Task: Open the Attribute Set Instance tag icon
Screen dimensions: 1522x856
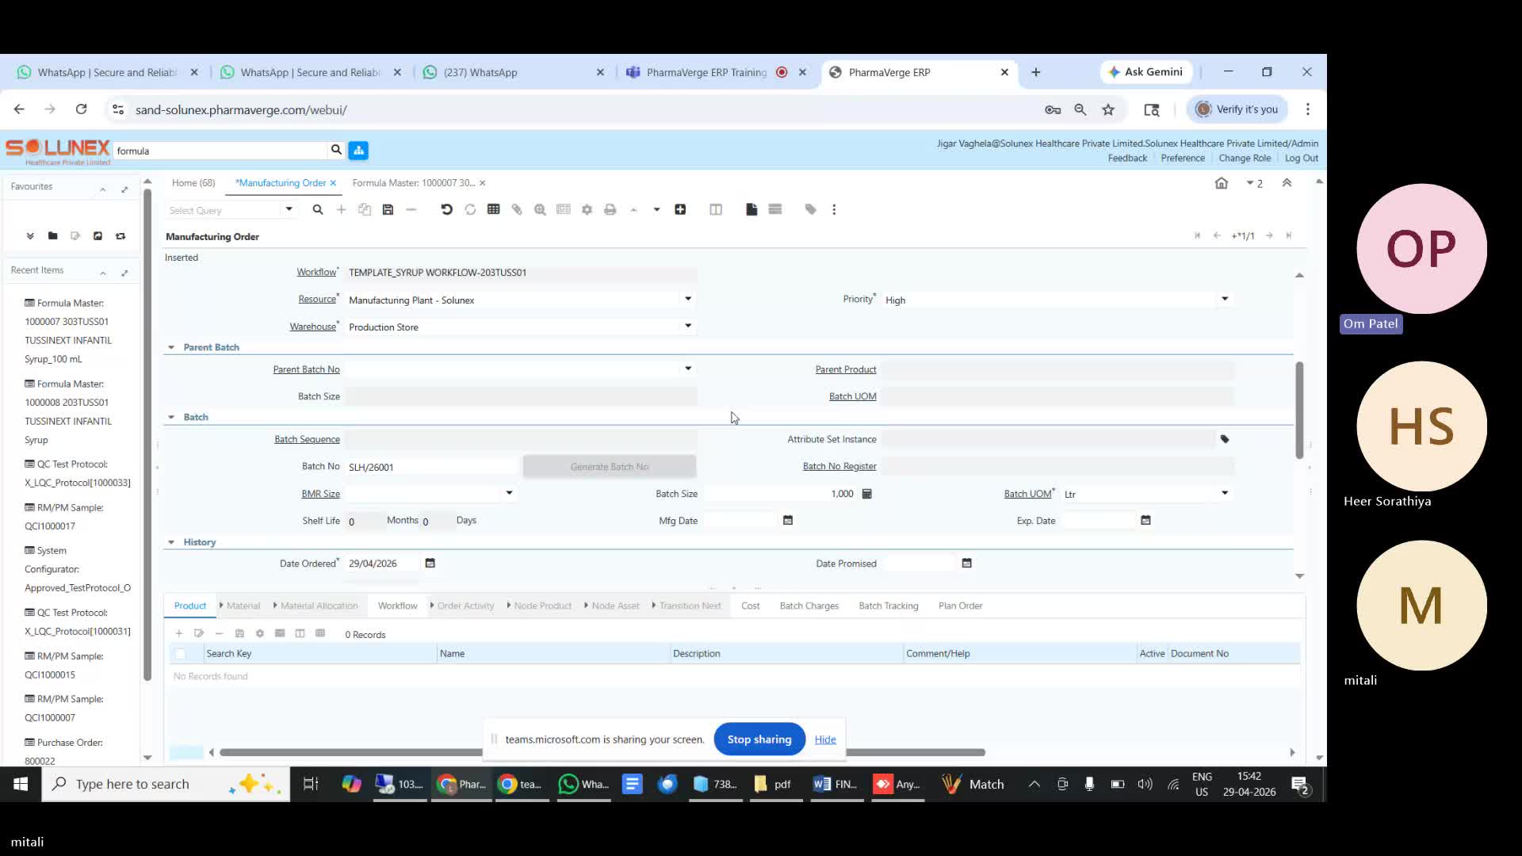Action: 1225,439
